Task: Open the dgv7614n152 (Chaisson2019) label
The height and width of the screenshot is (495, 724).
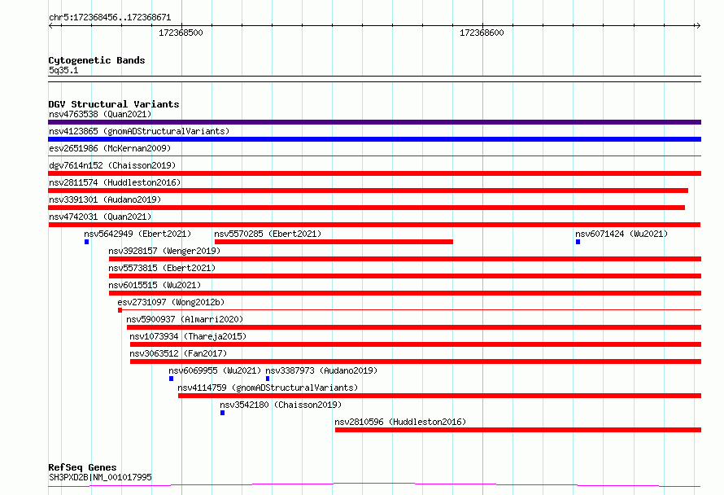Action: (112, 165)
